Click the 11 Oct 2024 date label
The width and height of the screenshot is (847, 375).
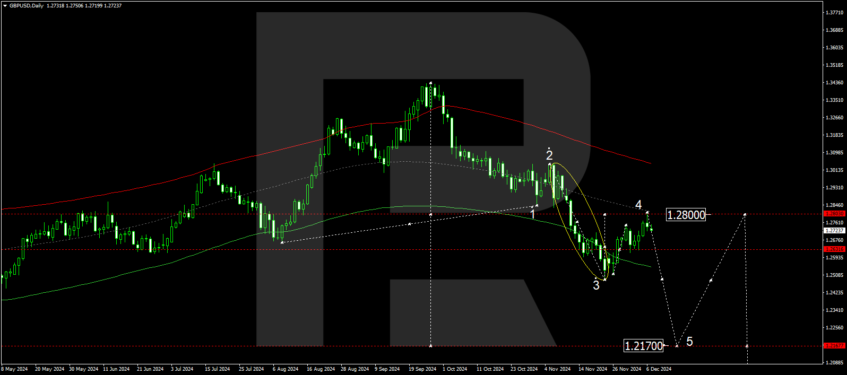(490, 369)
